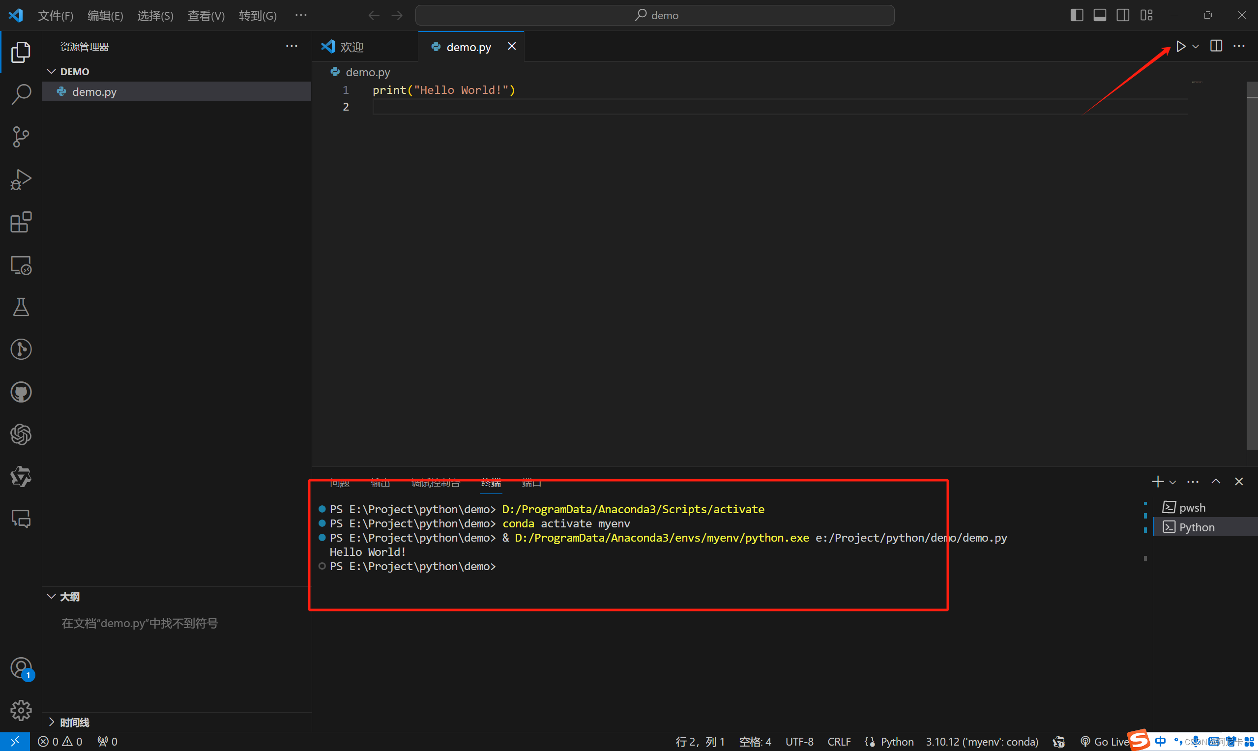Open the Edit (编辑) menu
This screenshot has height=751, width=1258.
coord(105,16)
